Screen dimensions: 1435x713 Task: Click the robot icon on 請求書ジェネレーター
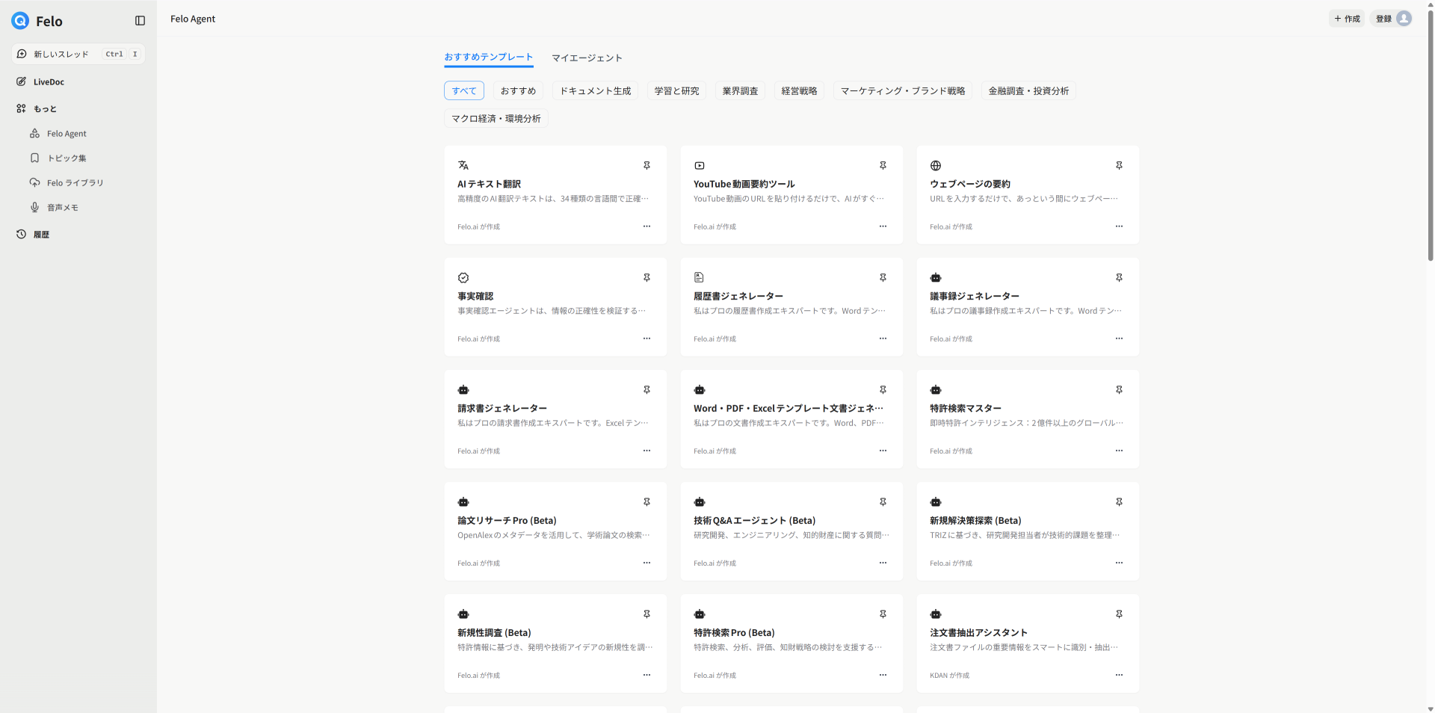pos(463,390)
